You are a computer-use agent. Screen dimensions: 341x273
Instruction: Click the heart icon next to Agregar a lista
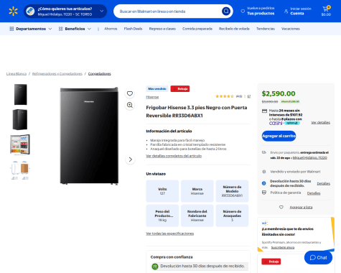[281, 207]
